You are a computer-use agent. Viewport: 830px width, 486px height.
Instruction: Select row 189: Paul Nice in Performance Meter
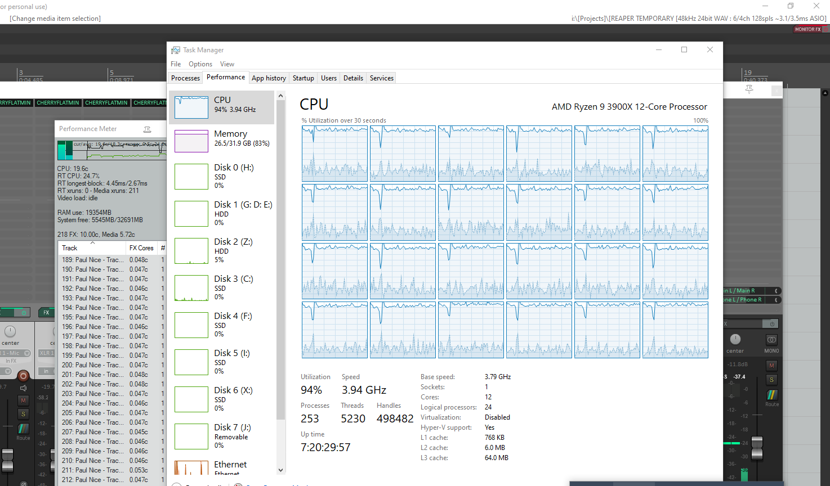pyautogui.click(x=112, y=260)
